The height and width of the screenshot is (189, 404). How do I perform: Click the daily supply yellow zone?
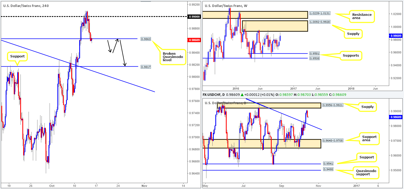click(269, 106)
